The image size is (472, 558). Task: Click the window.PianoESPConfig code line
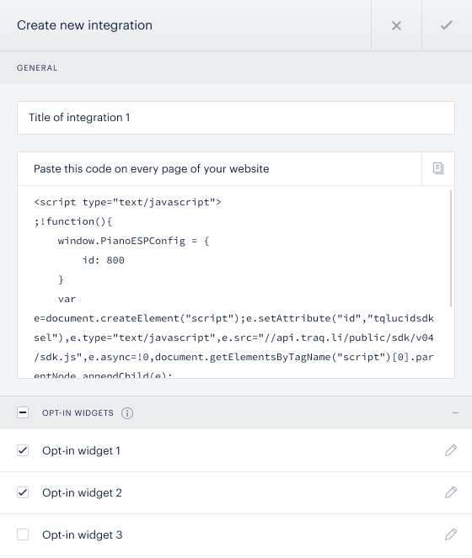coord(133,241)
